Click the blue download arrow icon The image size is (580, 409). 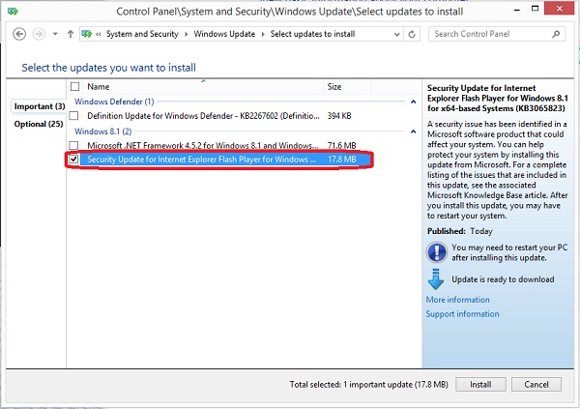coord(436,279)
